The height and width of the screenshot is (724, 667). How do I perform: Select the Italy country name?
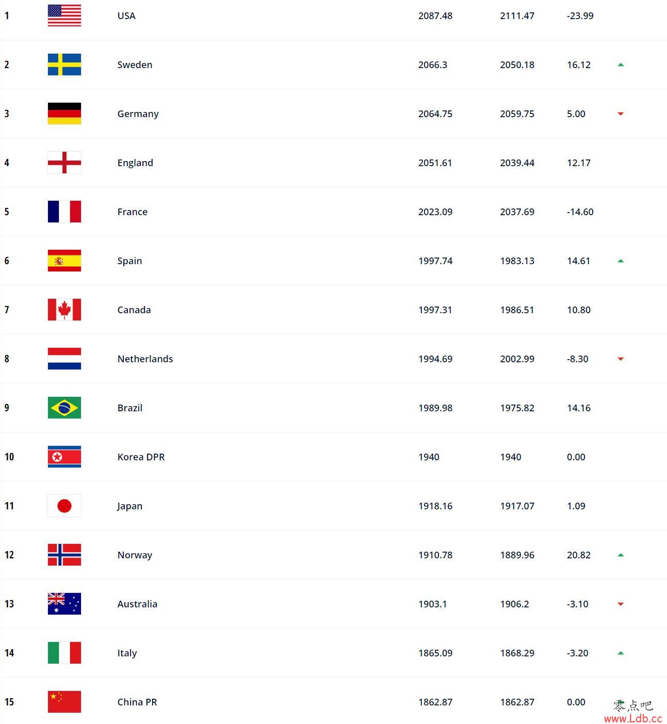click(127, 653)
